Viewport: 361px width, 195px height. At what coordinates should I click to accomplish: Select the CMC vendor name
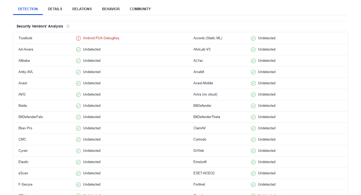pyautogui.click(x=22, y=140)
